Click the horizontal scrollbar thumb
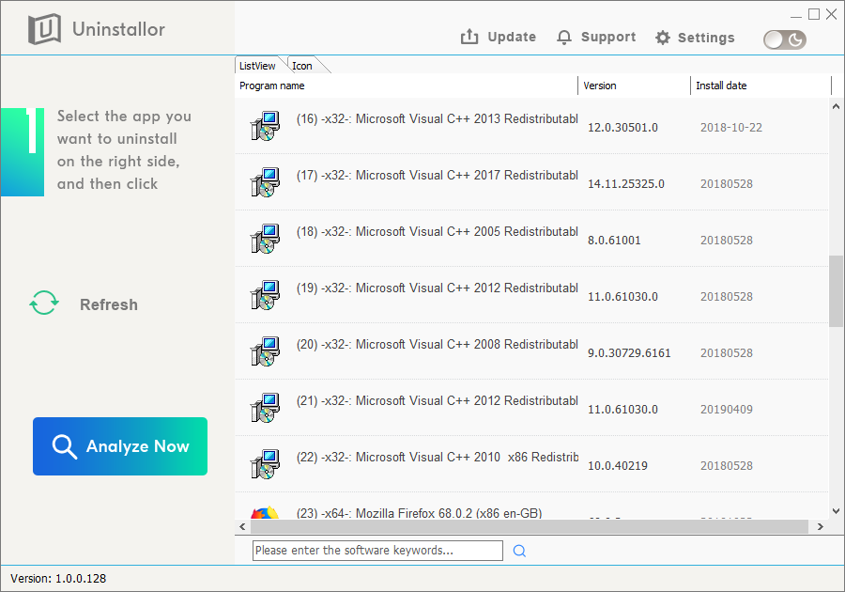845x592 pixels. (530, 527)
